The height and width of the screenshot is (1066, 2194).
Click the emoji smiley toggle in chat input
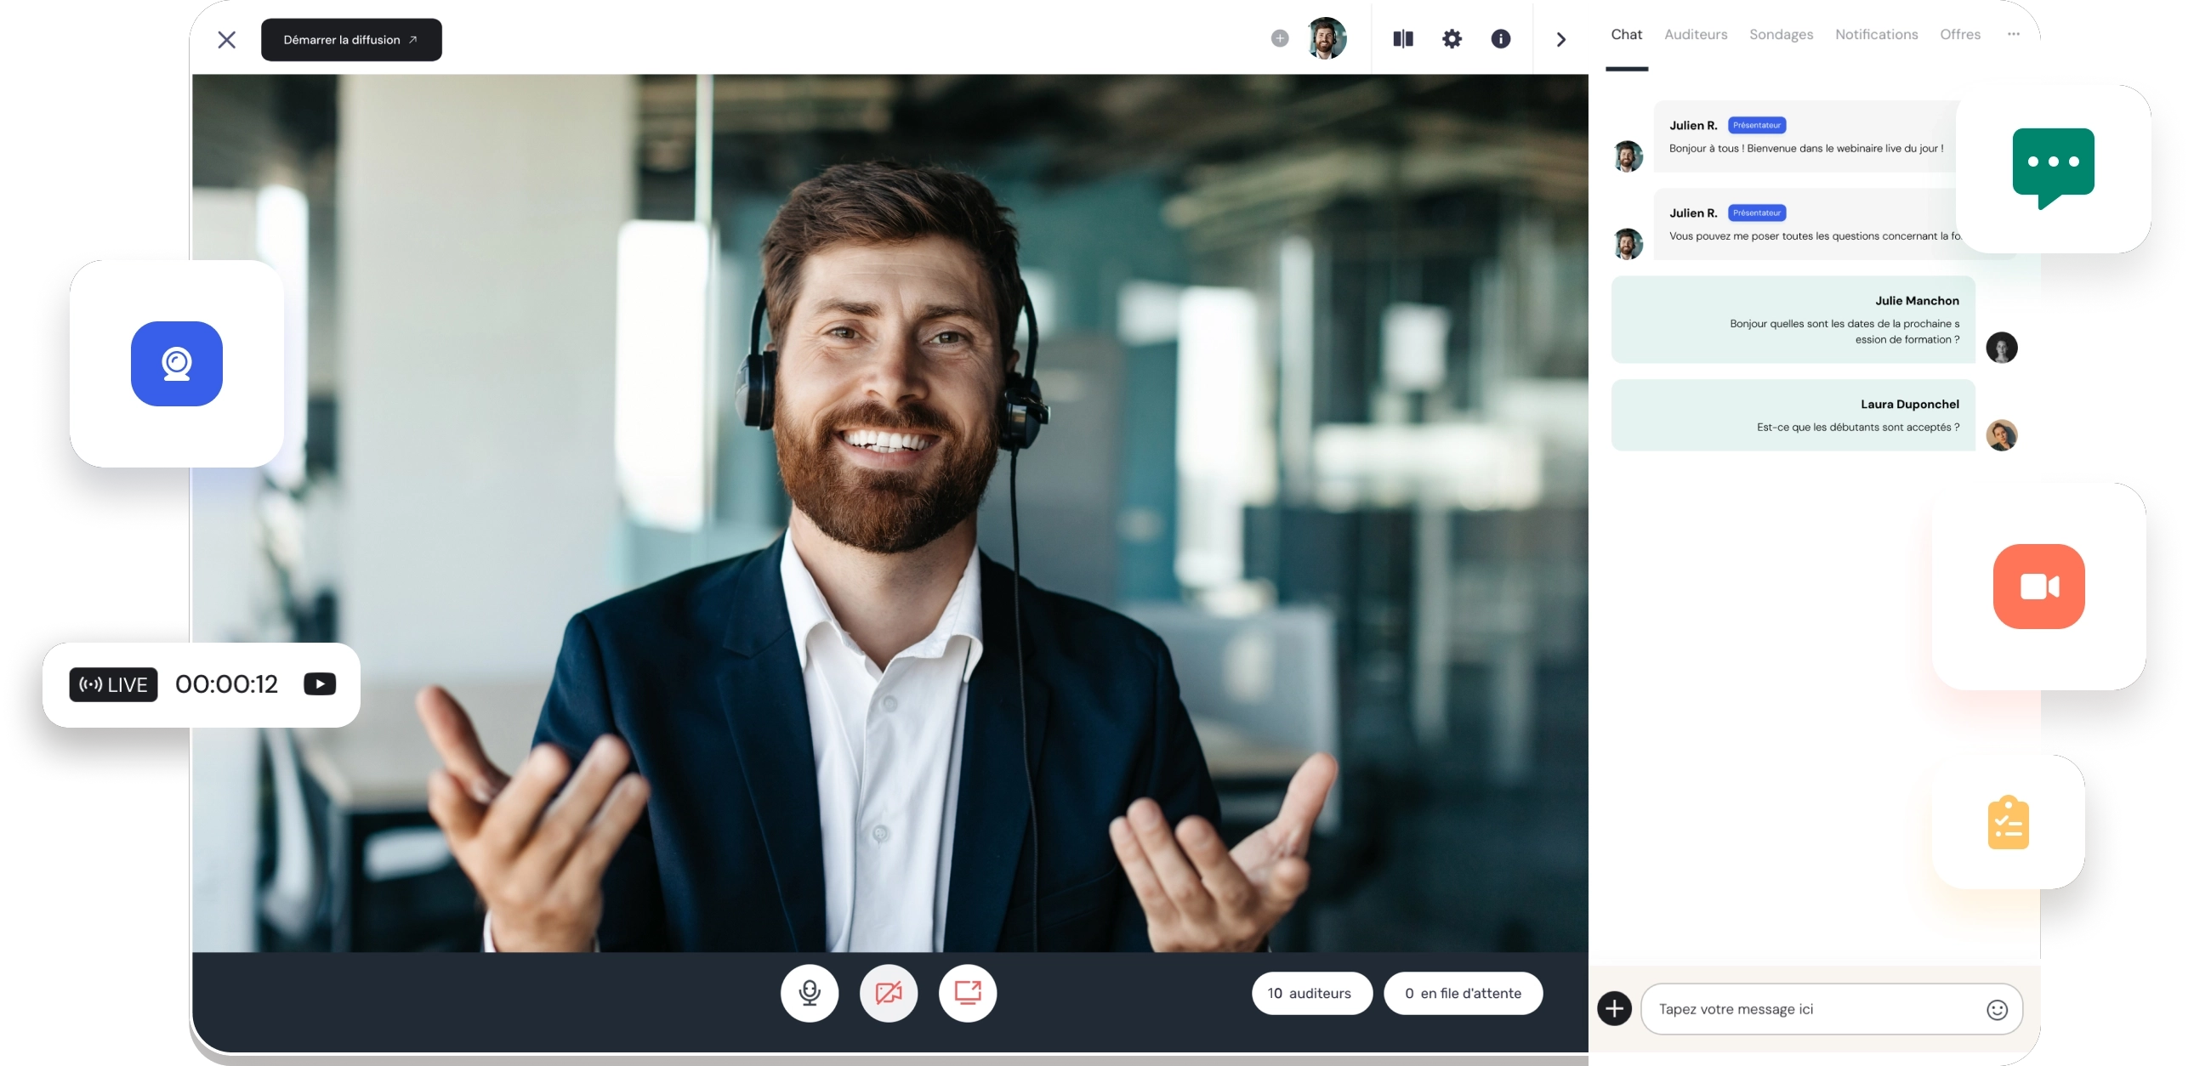(1998, 1009)
